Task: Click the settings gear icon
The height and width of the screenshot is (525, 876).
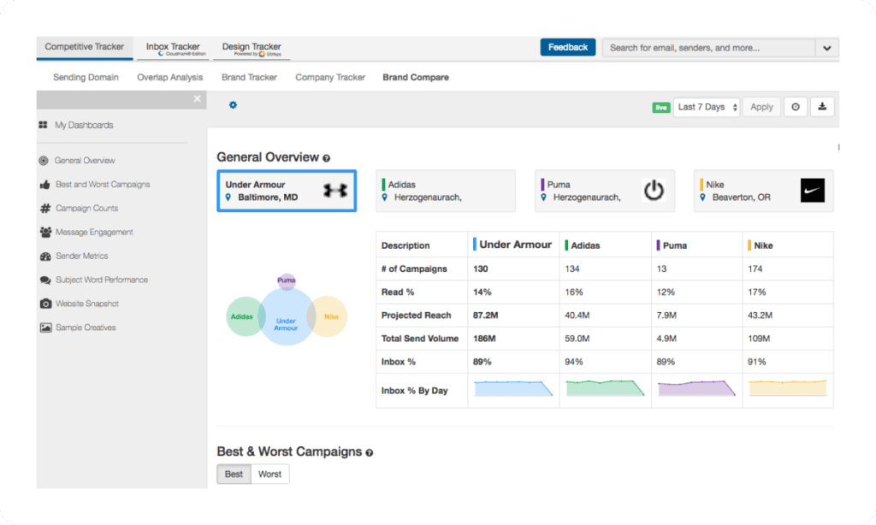Action: 233,105
